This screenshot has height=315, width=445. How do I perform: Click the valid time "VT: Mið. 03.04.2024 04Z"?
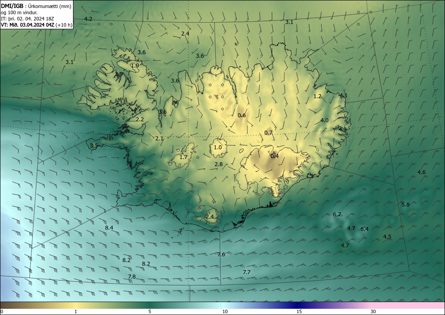point(28,25)
